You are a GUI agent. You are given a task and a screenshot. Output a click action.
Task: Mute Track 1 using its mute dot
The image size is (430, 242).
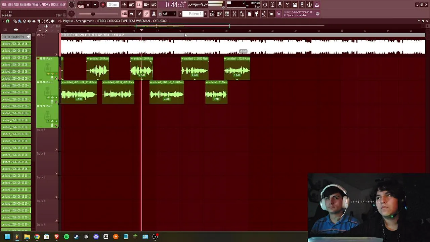tap(56, 54)
